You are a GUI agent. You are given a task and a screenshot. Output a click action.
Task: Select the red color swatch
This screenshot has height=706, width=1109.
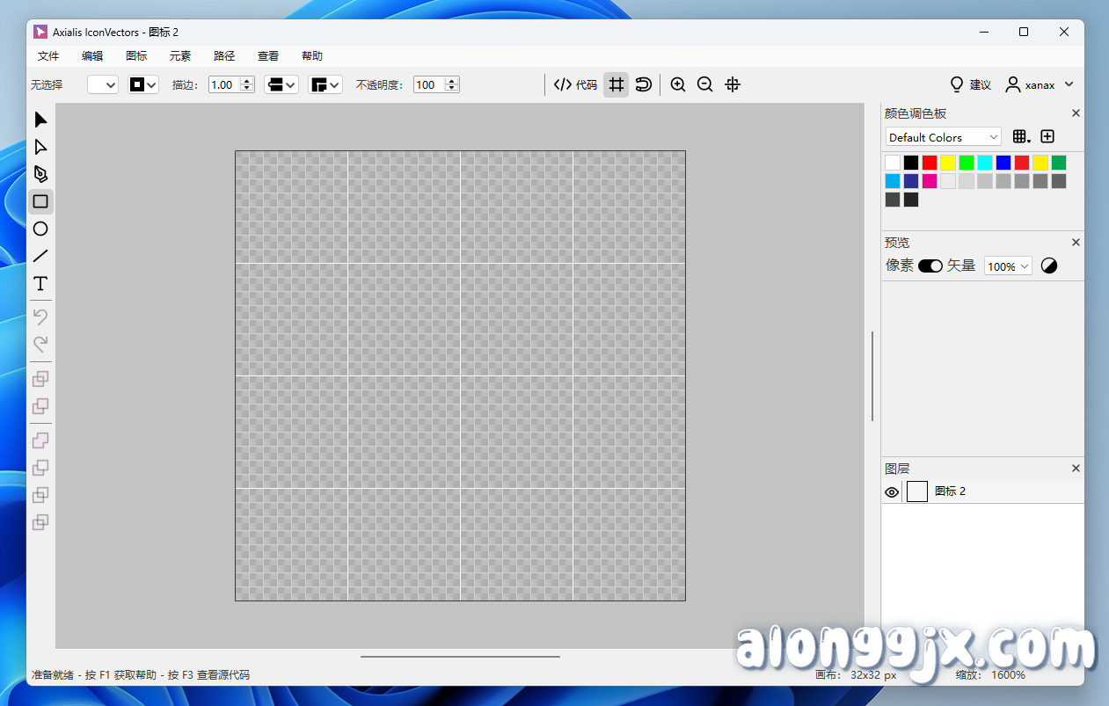929,162
